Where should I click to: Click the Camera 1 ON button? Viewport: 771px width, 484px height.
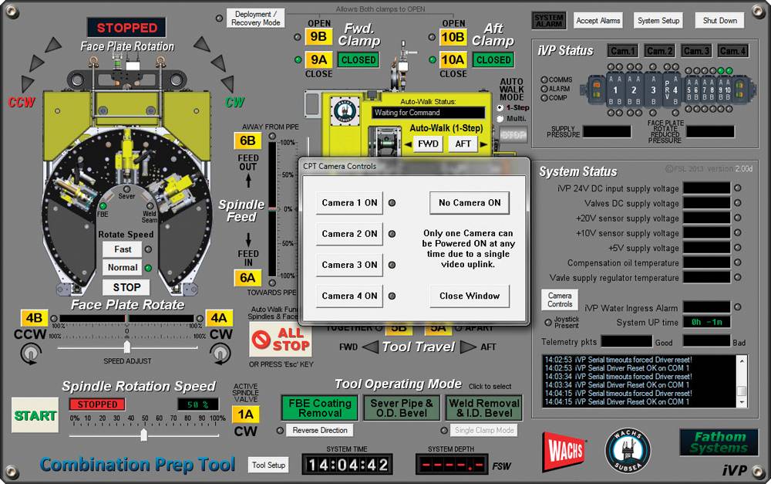pos(349,203)
